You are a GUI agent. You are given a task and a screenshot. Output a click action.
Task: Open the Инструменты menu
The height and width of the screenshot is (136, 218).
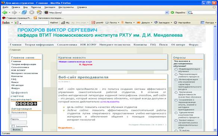click(66, 7)
